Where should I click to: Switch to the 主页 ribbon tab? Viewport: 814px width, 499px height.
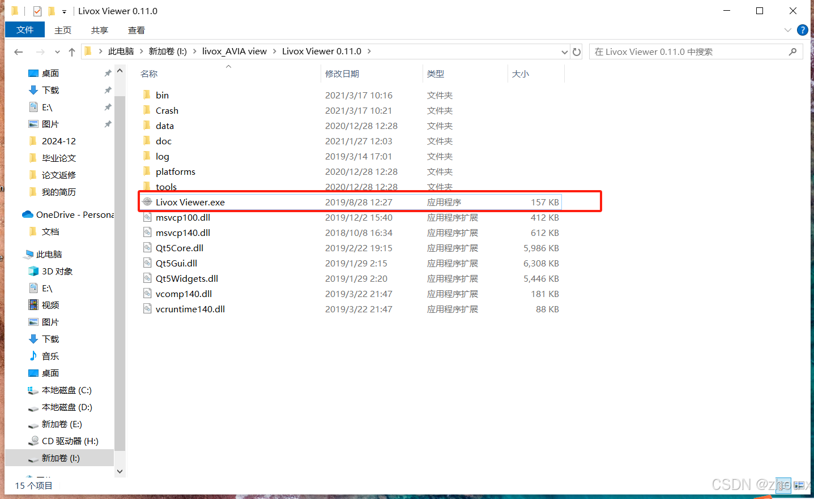[x=63, y=30]
